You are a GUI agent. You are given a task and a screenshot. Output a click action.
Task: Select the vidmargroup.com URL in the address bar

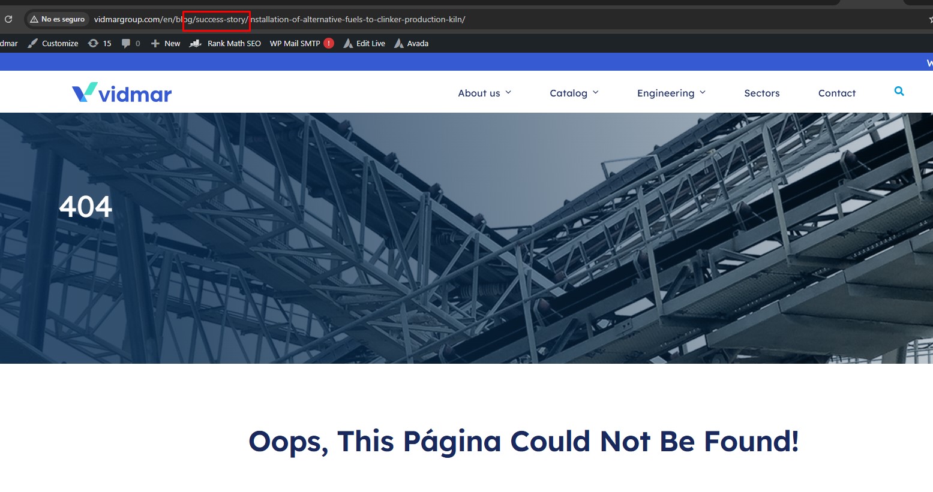pyautogui.click(x=280, y=19)
